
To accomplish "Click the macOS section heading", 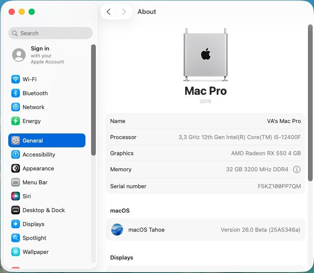I will 120,210.
